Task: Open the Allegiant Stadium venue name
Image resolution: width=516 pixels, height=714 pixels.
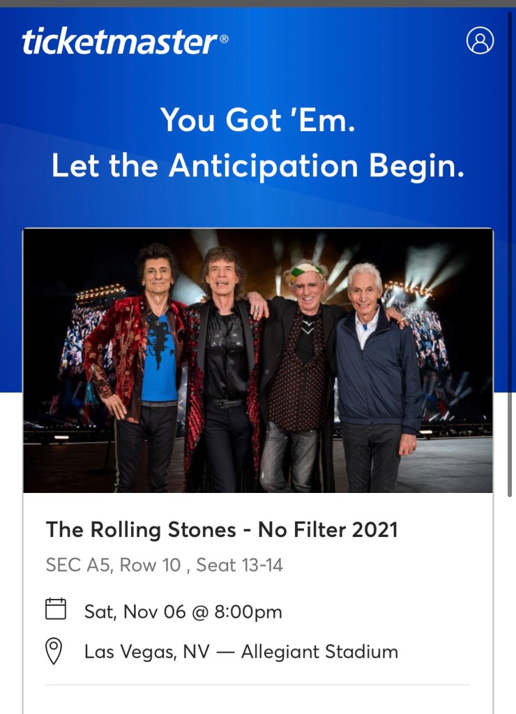Action: (x=319, y=652)
